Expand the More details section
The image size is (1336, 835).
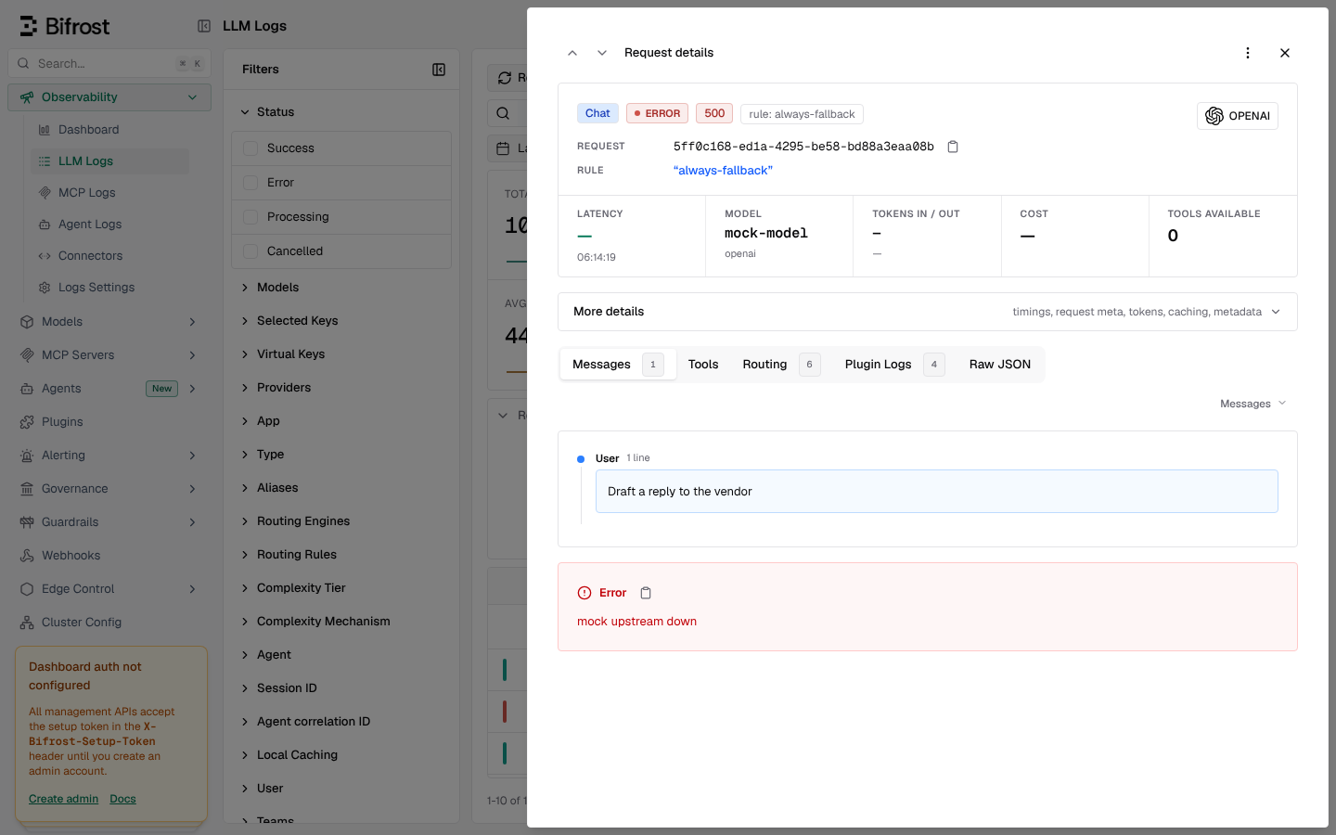928,312
